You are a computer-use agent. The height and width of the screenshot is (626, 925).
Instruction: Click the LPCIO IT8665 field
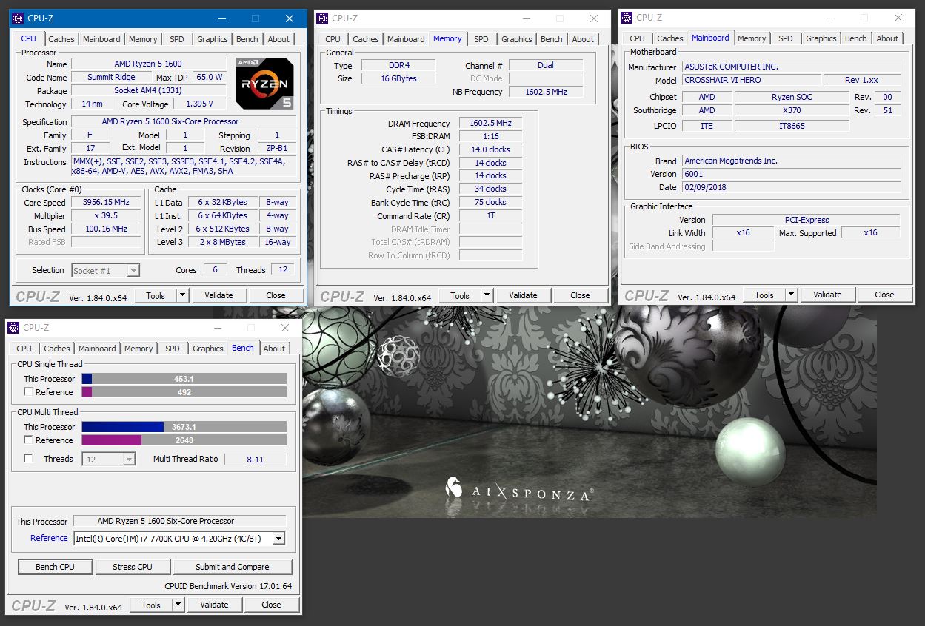[792, 126]
